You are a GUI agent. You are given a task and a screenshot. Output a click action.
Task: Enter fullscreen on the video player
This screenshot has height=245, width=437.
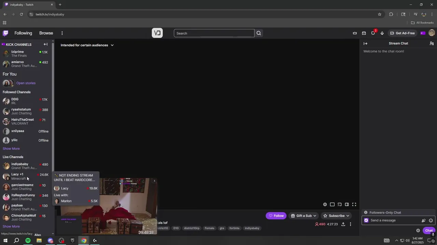[x=354, y=205]
